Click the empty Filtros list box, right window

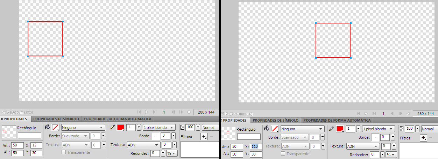click(418, 151)
